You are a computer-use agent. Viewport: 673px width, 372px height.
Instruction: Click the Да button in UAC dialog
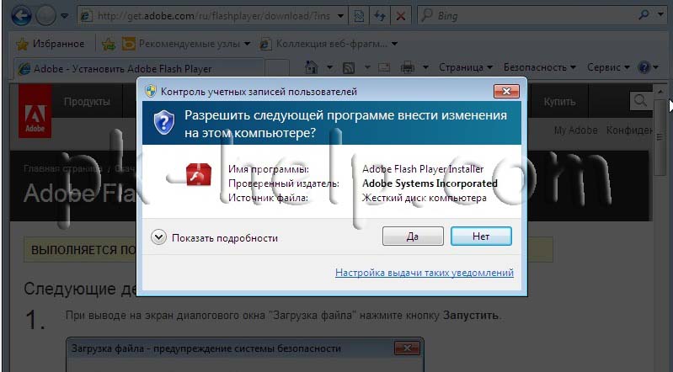pyautogui.click(x=413, y=236)
